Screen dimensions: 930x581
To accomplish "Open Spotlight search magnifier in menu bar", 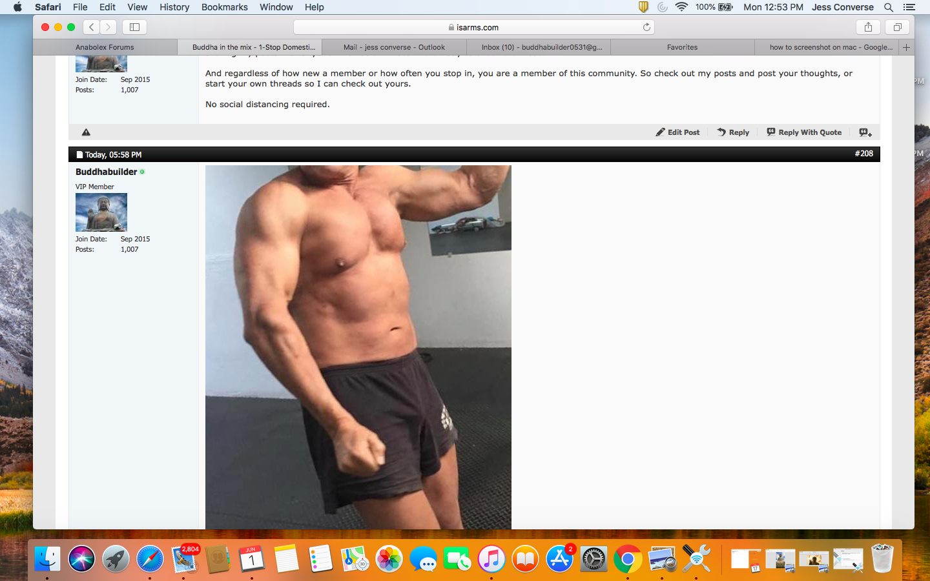I will tap(889, 7).
